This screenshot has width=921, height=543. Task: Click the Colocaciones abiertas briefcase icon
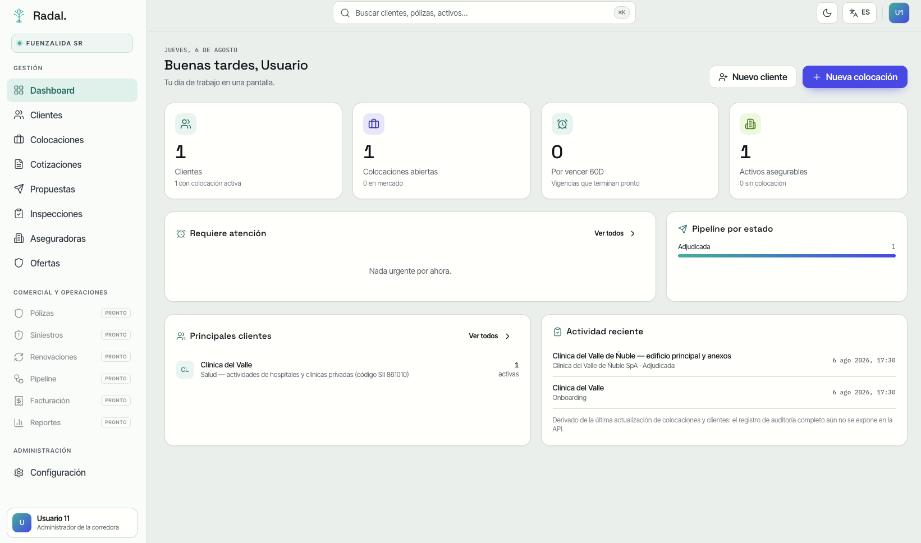pyautogui.click(x=374, y=124)
